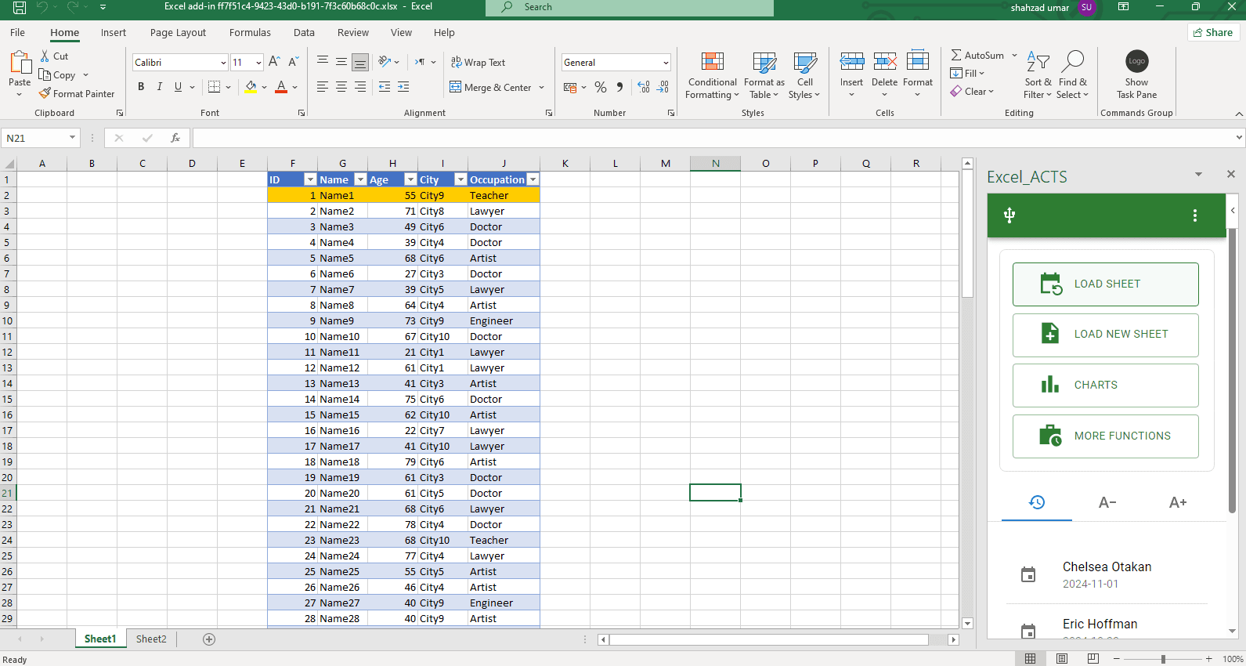Click the LOAD SHEET button
The width and height of the screenshot is (1246, 666).
coord(1105,284)
